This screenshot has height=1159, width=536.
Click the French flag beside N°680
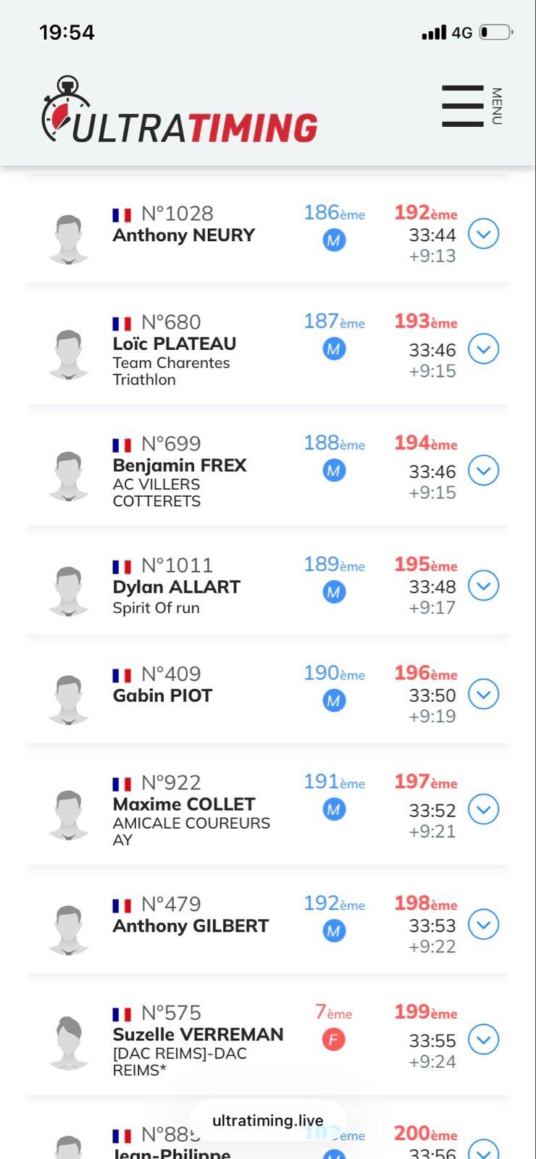(x=122, y=324)
